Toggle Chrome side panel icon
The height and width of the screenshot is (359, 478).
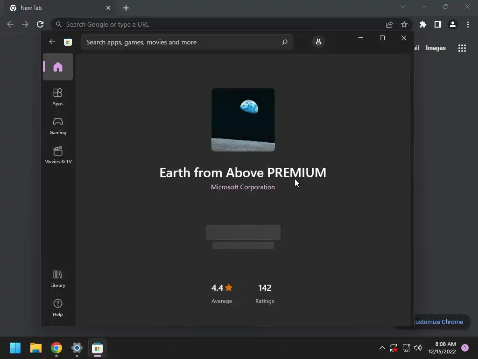click(438, 24)
